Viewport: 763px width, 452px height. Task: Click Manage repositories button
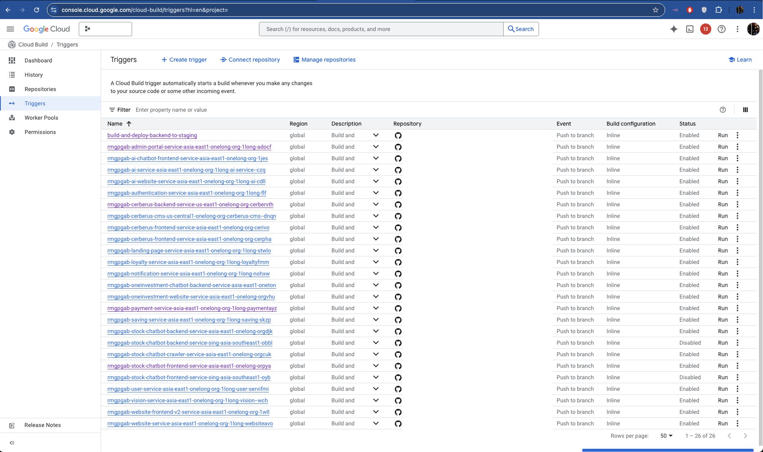click(x=325, y=60)
